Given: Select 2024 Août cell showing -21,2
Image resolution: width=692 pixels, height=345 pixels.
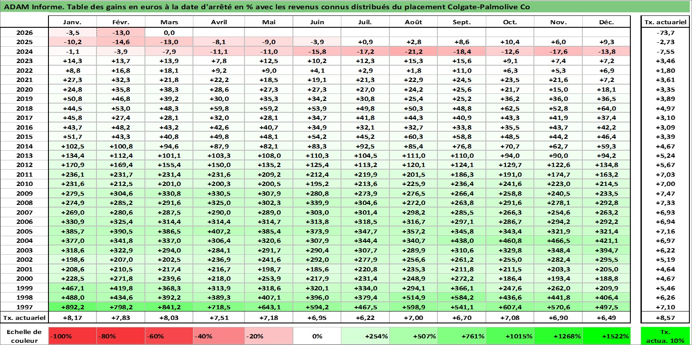Looking at the screenshot, I should (413, 52).
